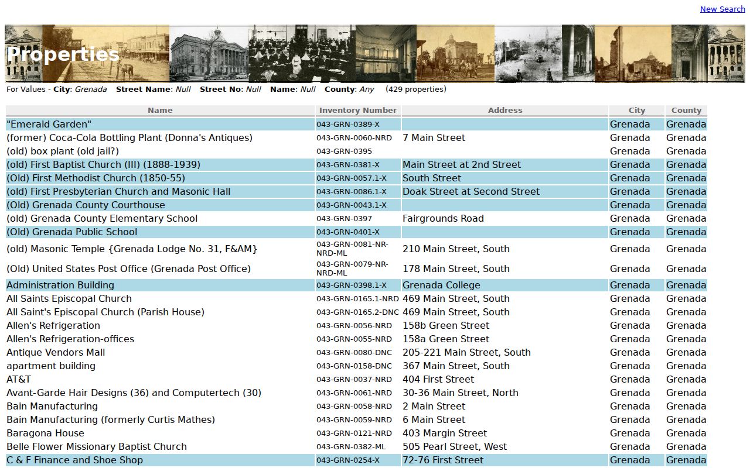Select the apartment building entry
The width and height of the screenshot is (750, 468).
[51, 366]
